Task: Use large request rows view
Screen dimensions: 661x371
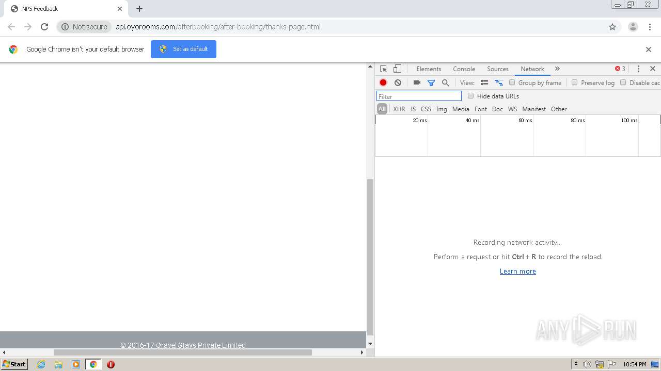Action: [484, 82]
